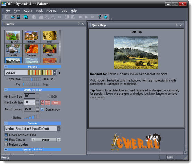Open the Default palette dropdown

tap(55, 73)
